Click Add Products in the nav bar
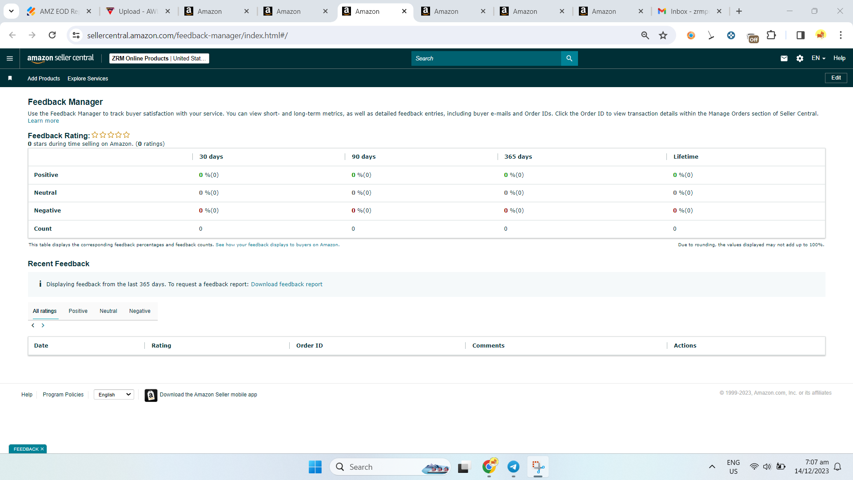Image resolution: width=853 pixels, height=480 pixels. pyautogui.click(x=44, y=79)
